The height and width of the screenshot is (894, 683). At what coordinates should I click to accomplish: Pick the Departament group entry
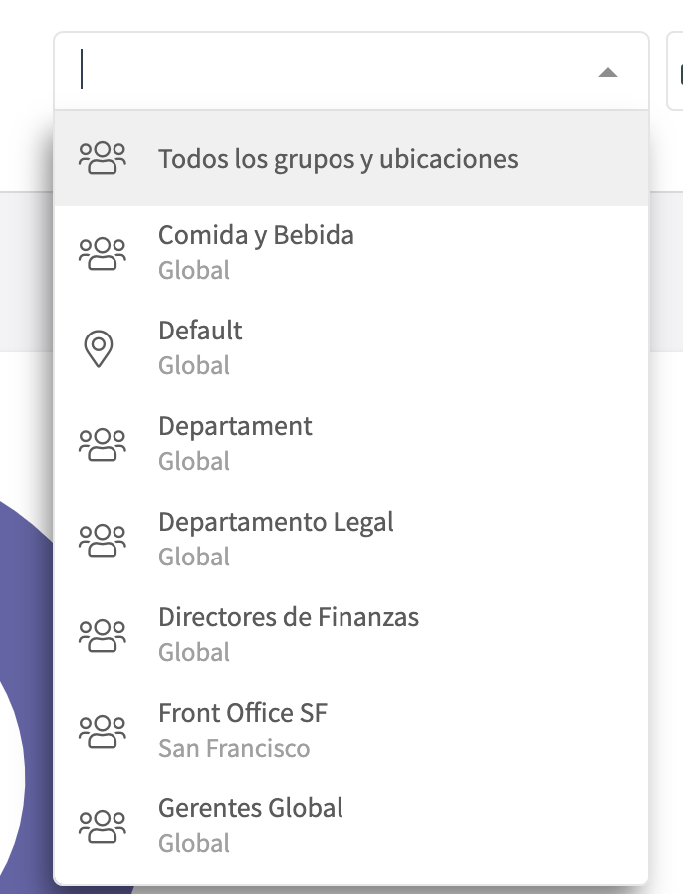coord(235,427)
